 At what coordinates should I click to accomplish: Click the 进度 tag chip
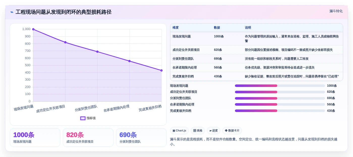(x=213, y=130)
